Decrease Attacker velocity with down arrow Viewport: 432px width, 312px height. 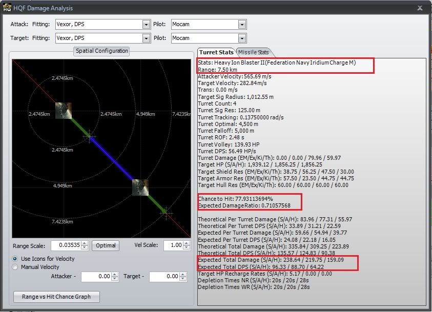pos(115,279)
